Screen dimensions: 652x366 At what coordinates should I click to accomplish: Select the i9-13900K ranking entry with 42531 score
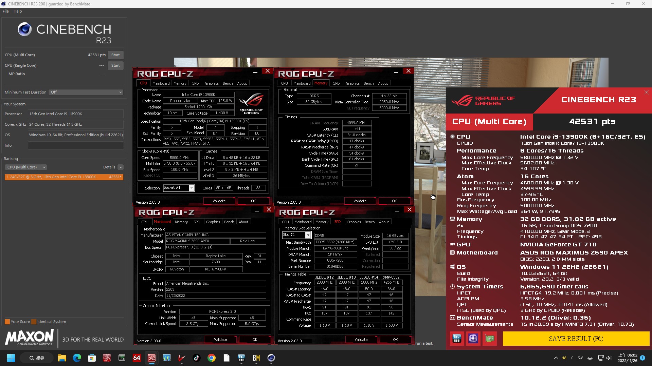coord(64,177)
